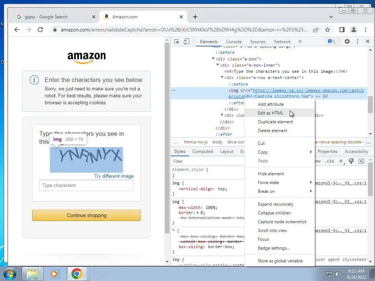The width and height of the screenshot is (375, 281).
Task: Reload the Amazon page
Action: 40,30
